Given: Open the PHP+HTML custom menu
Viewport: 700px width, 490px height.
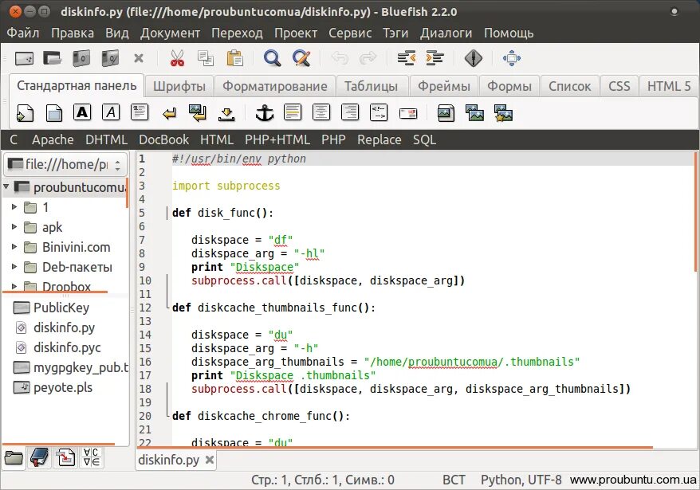Looking at the screenshot, I should (x=277, y=139).
